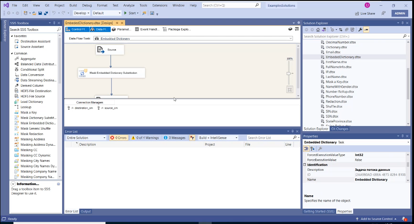414x224 pixels.
Task: Click the Save All icon in the toolbar
Action: click(x=46, y=13)
